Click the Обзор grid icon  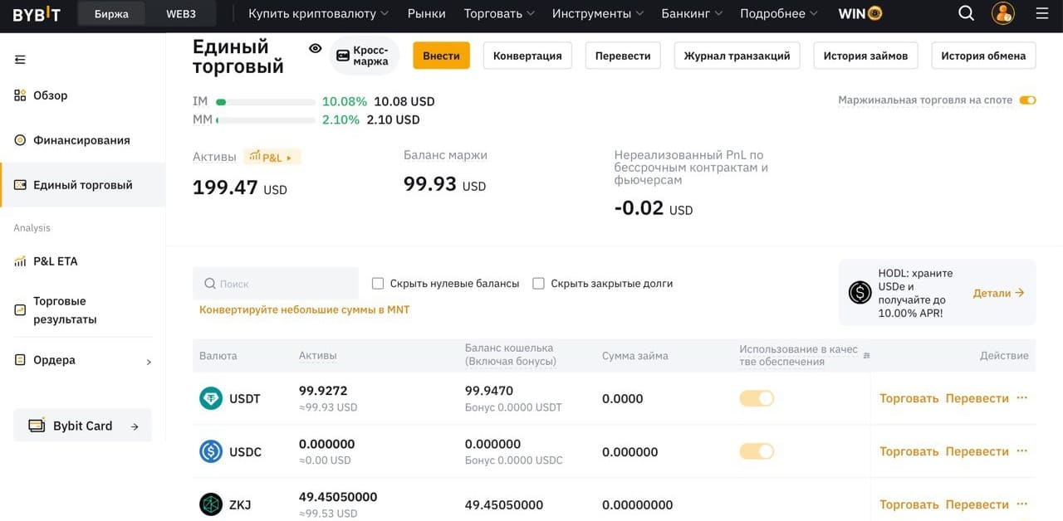pyautogui.click(x=20, y=95)
